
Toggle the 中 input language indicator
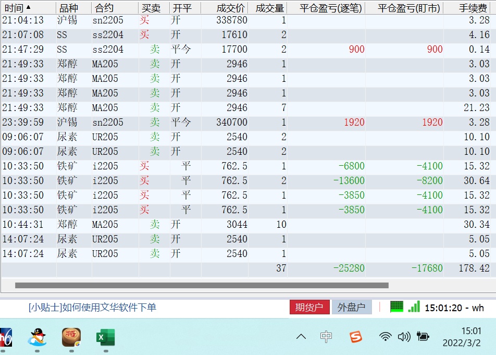click(326, 337)
